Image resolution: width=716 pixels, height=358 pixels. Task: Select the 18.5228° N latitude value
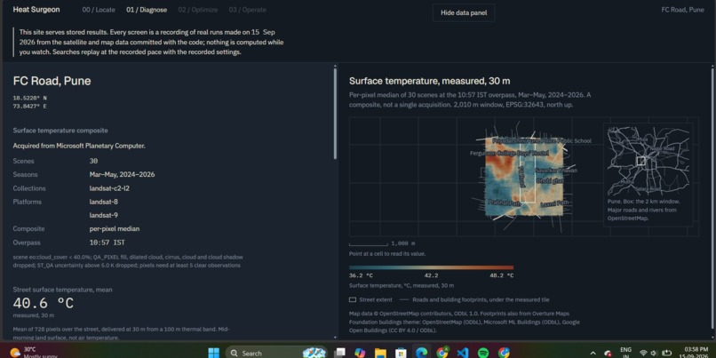[x=29, y=98]
